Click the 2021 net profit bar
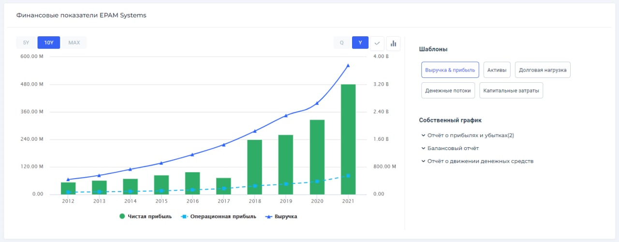 point(348,139)
